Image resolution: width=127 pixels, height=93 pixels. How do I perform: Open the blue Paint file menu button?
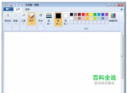coord(8,9)
